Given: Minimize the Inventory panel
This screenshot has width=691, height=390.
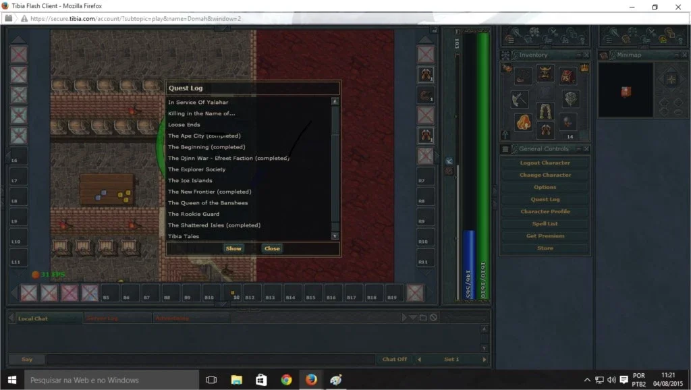Looking at the screenshot, I should pyautogui.click(x=578, y=55).
